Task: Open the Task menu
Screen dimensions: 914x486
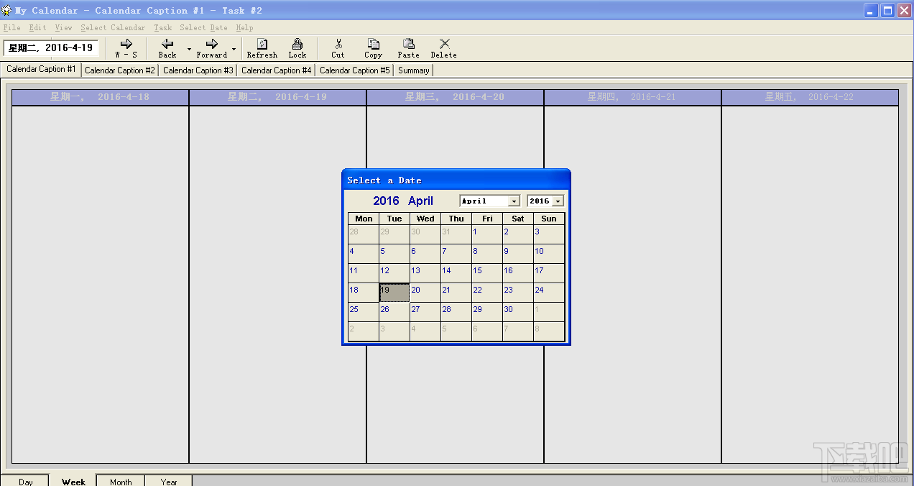Action: 162,27
